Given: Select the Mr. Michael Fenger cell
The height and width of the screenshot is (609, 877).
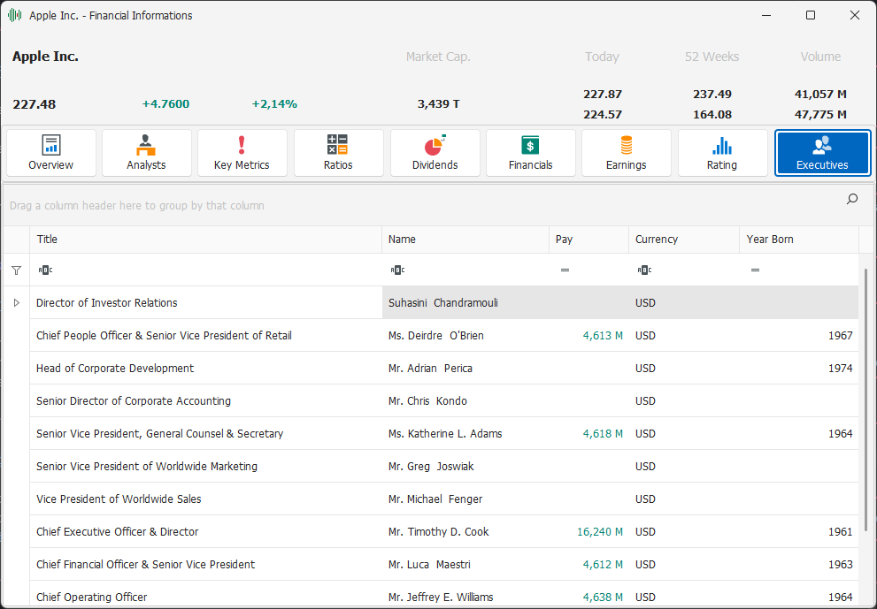Looking at the screenshot, I should pos(465,499).
